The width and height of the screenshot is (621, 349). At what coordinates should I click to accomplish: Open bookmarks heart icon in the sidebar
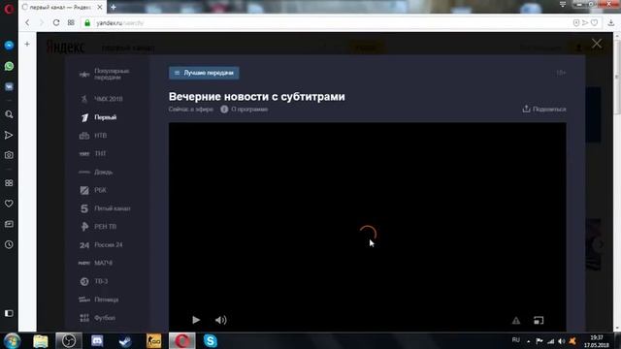coord(9,204)
